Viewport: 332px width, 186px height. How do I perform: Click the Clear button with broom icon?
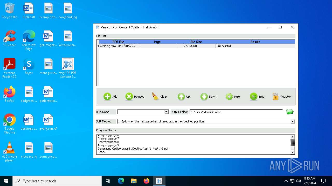159,97
